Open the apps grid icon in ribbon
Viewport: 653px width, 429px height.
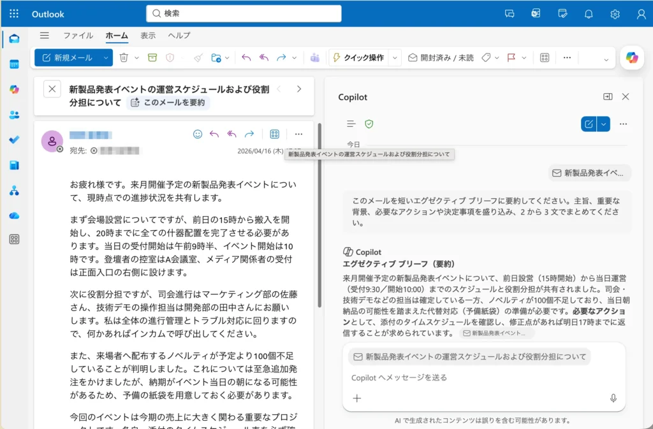pyautogui.click(x=545, y=57)
